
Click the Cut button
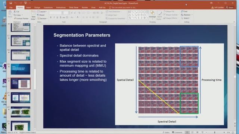16,12
